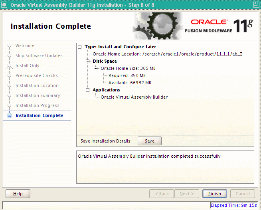Click the Installation Progress step circle marker
This screenshot has height=210, width=261.
(10, 105)
